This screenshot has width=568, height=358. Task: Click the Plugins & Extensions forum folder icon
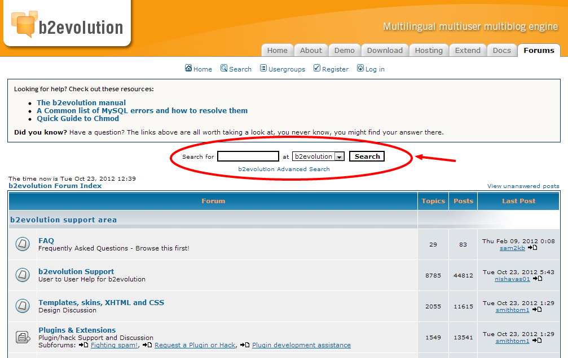(23, 337)
